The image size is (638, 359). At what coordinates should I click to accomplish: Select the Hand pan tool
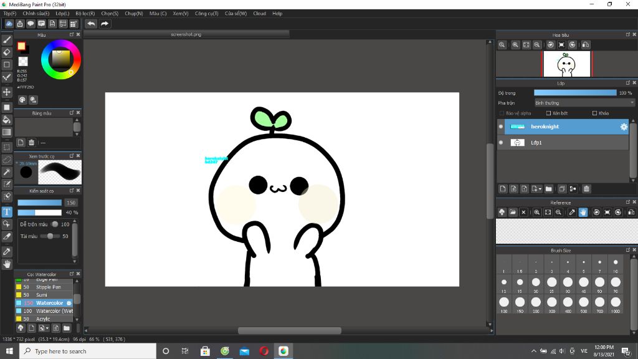[6, 264]
